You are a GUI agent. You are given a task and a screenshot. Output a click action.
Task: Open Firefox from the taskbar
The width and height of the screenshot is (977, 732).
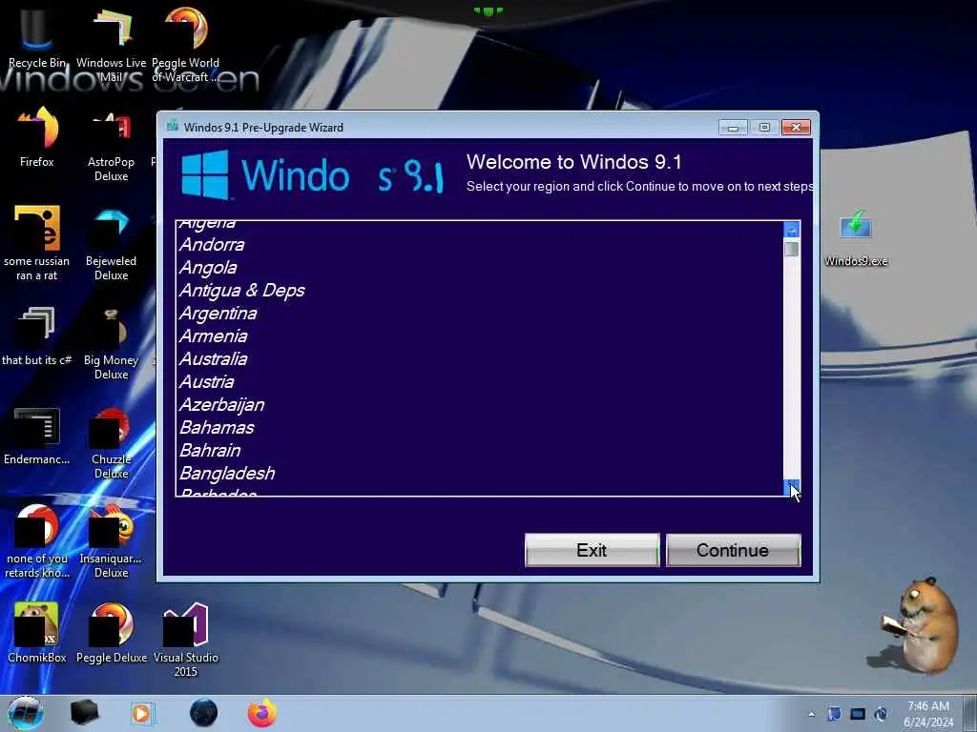262,713
